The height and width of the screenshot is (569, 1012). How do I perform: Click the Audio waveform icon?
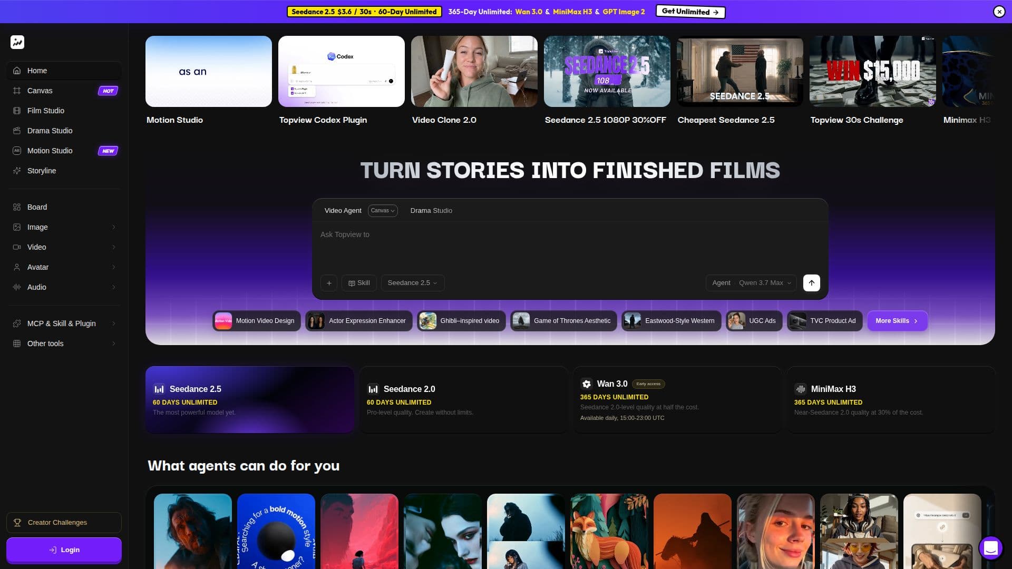pos(17,287)
